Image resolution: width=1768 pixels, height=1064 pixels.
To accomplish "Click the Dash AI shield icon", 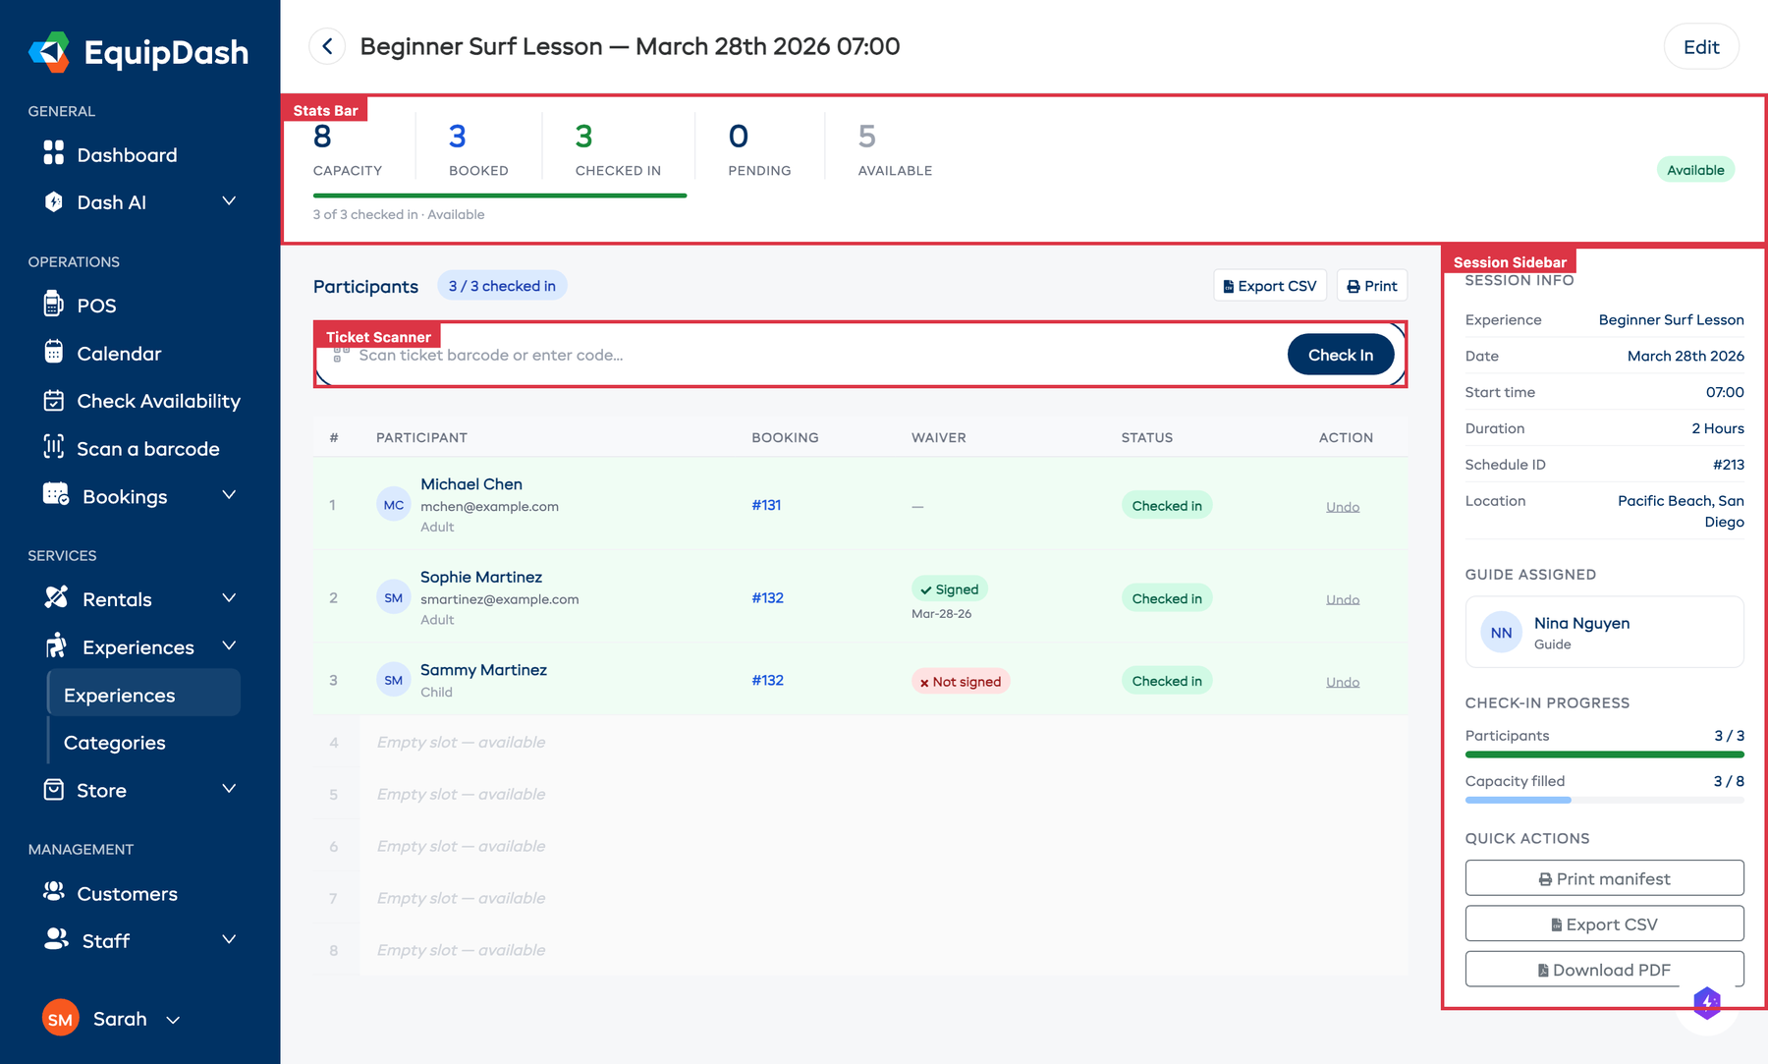I will [54, 201].
